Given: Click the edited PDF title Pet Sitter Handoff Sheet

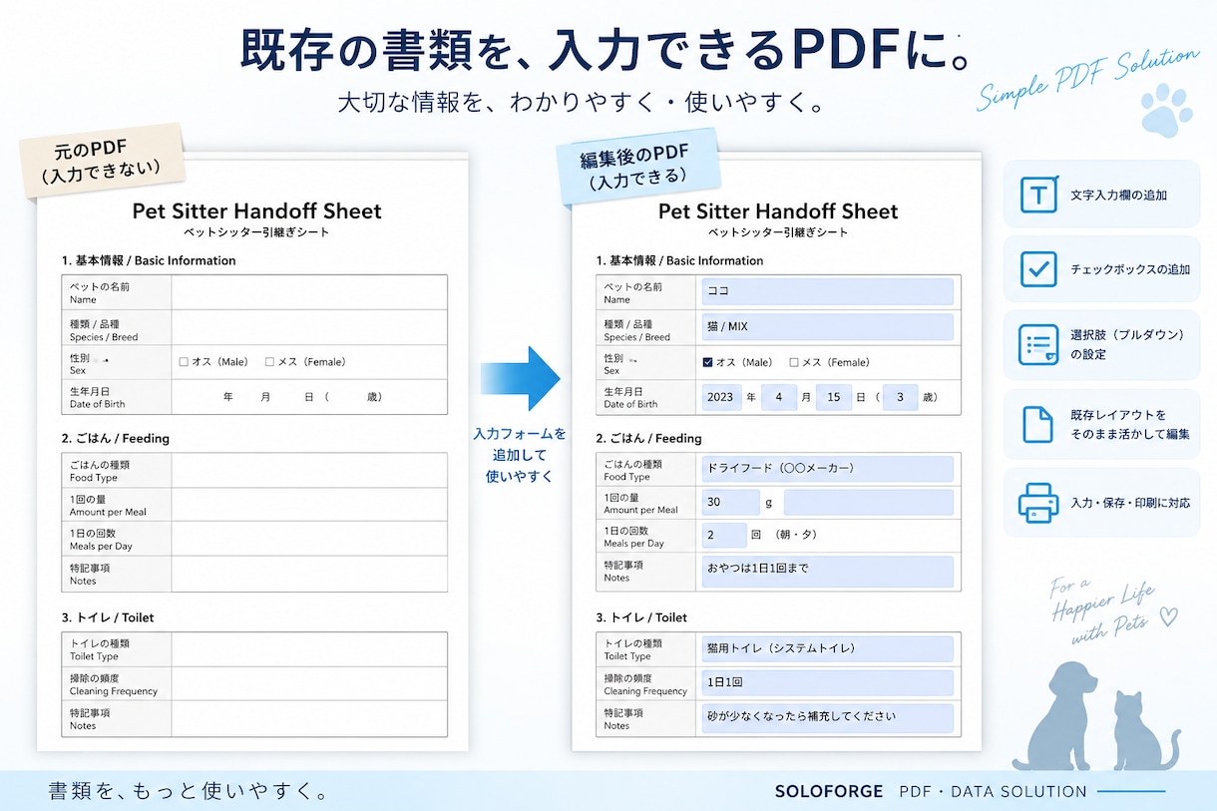Looking at the screenshot, I should click(778, 211).
